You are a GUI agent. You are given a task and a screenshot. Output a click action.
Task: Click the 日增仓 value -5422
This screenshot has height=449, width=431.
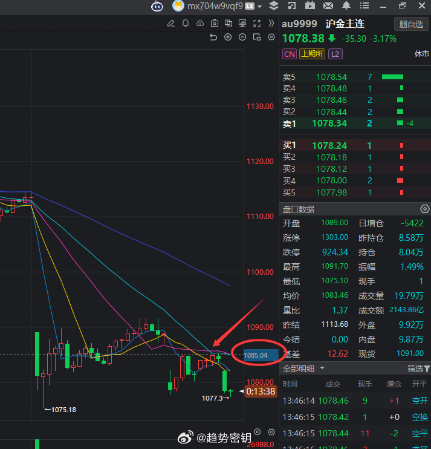click(412, 223)
